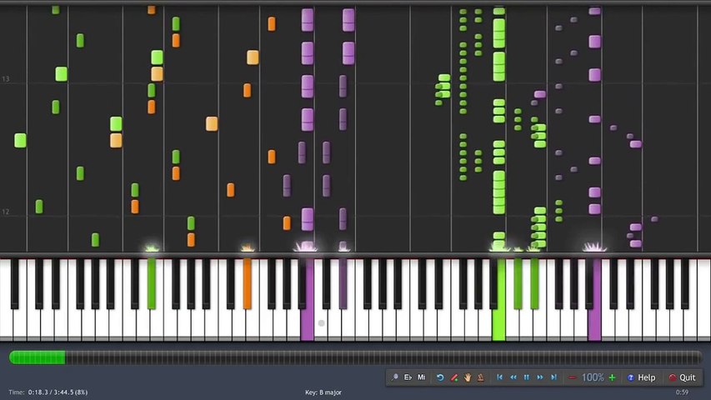Jump to the song start
The height and width of the screenshot is (400, 711).
point(499,377)
